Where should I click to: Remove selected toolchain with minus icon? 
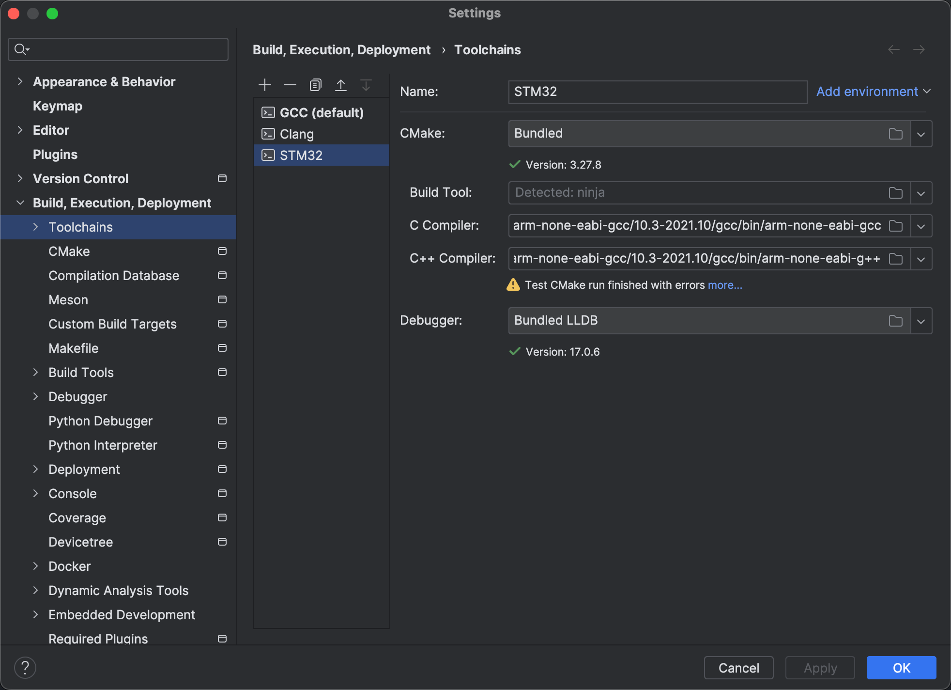click(x=290, y=85)
